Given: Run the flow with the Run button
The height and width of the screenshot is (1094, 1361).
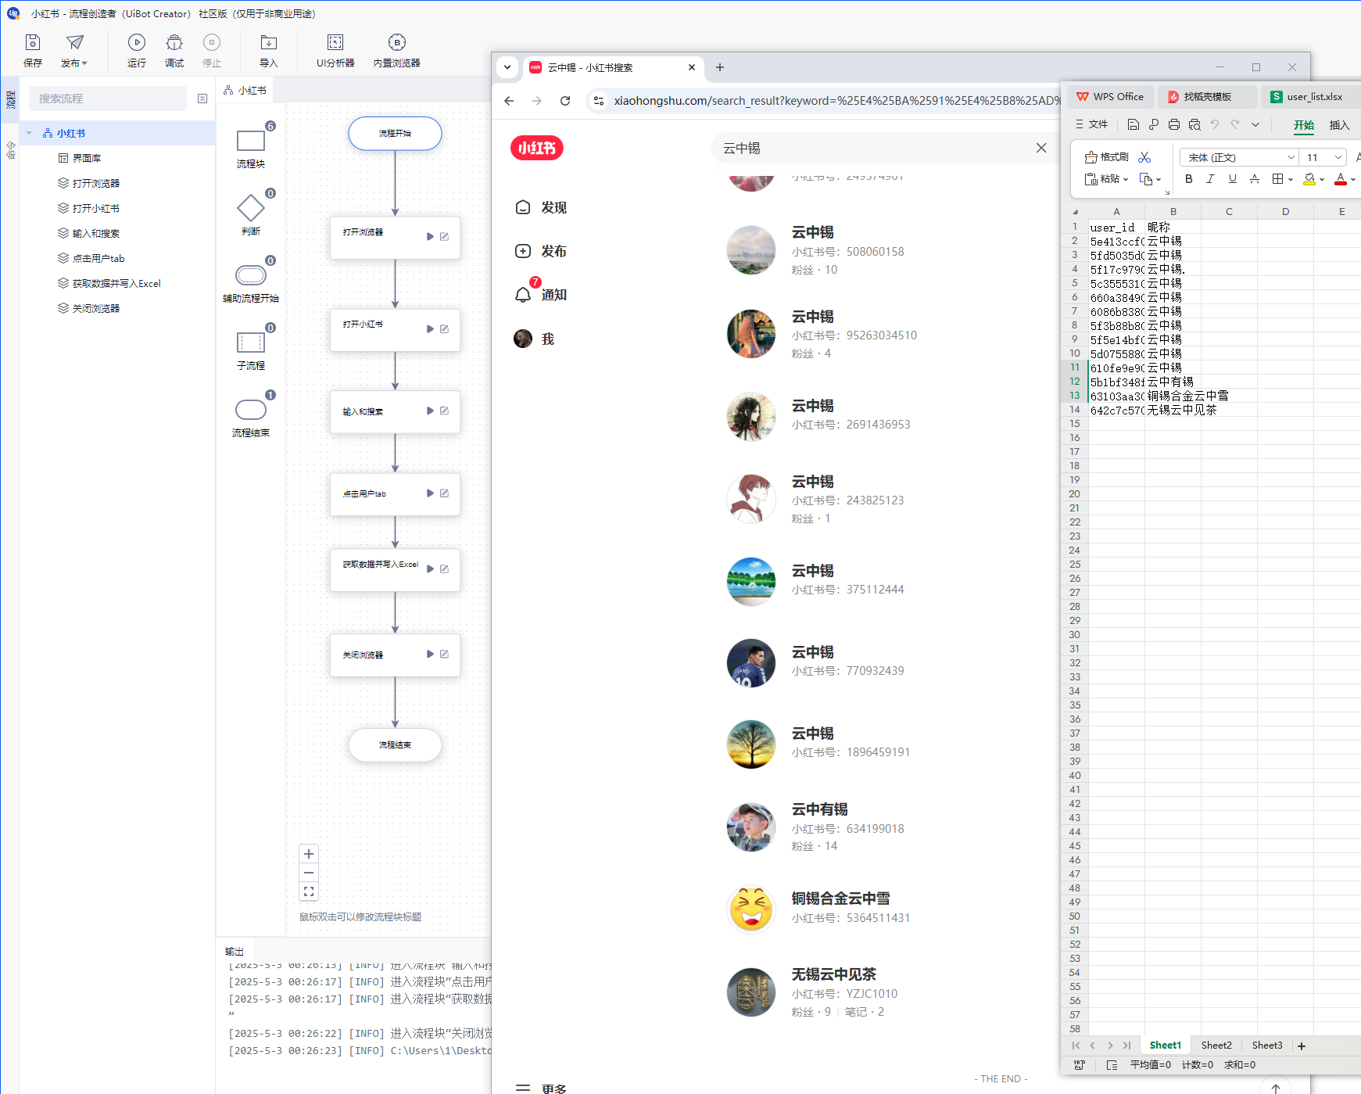Looking at the screenshot, I should [137, 44].
